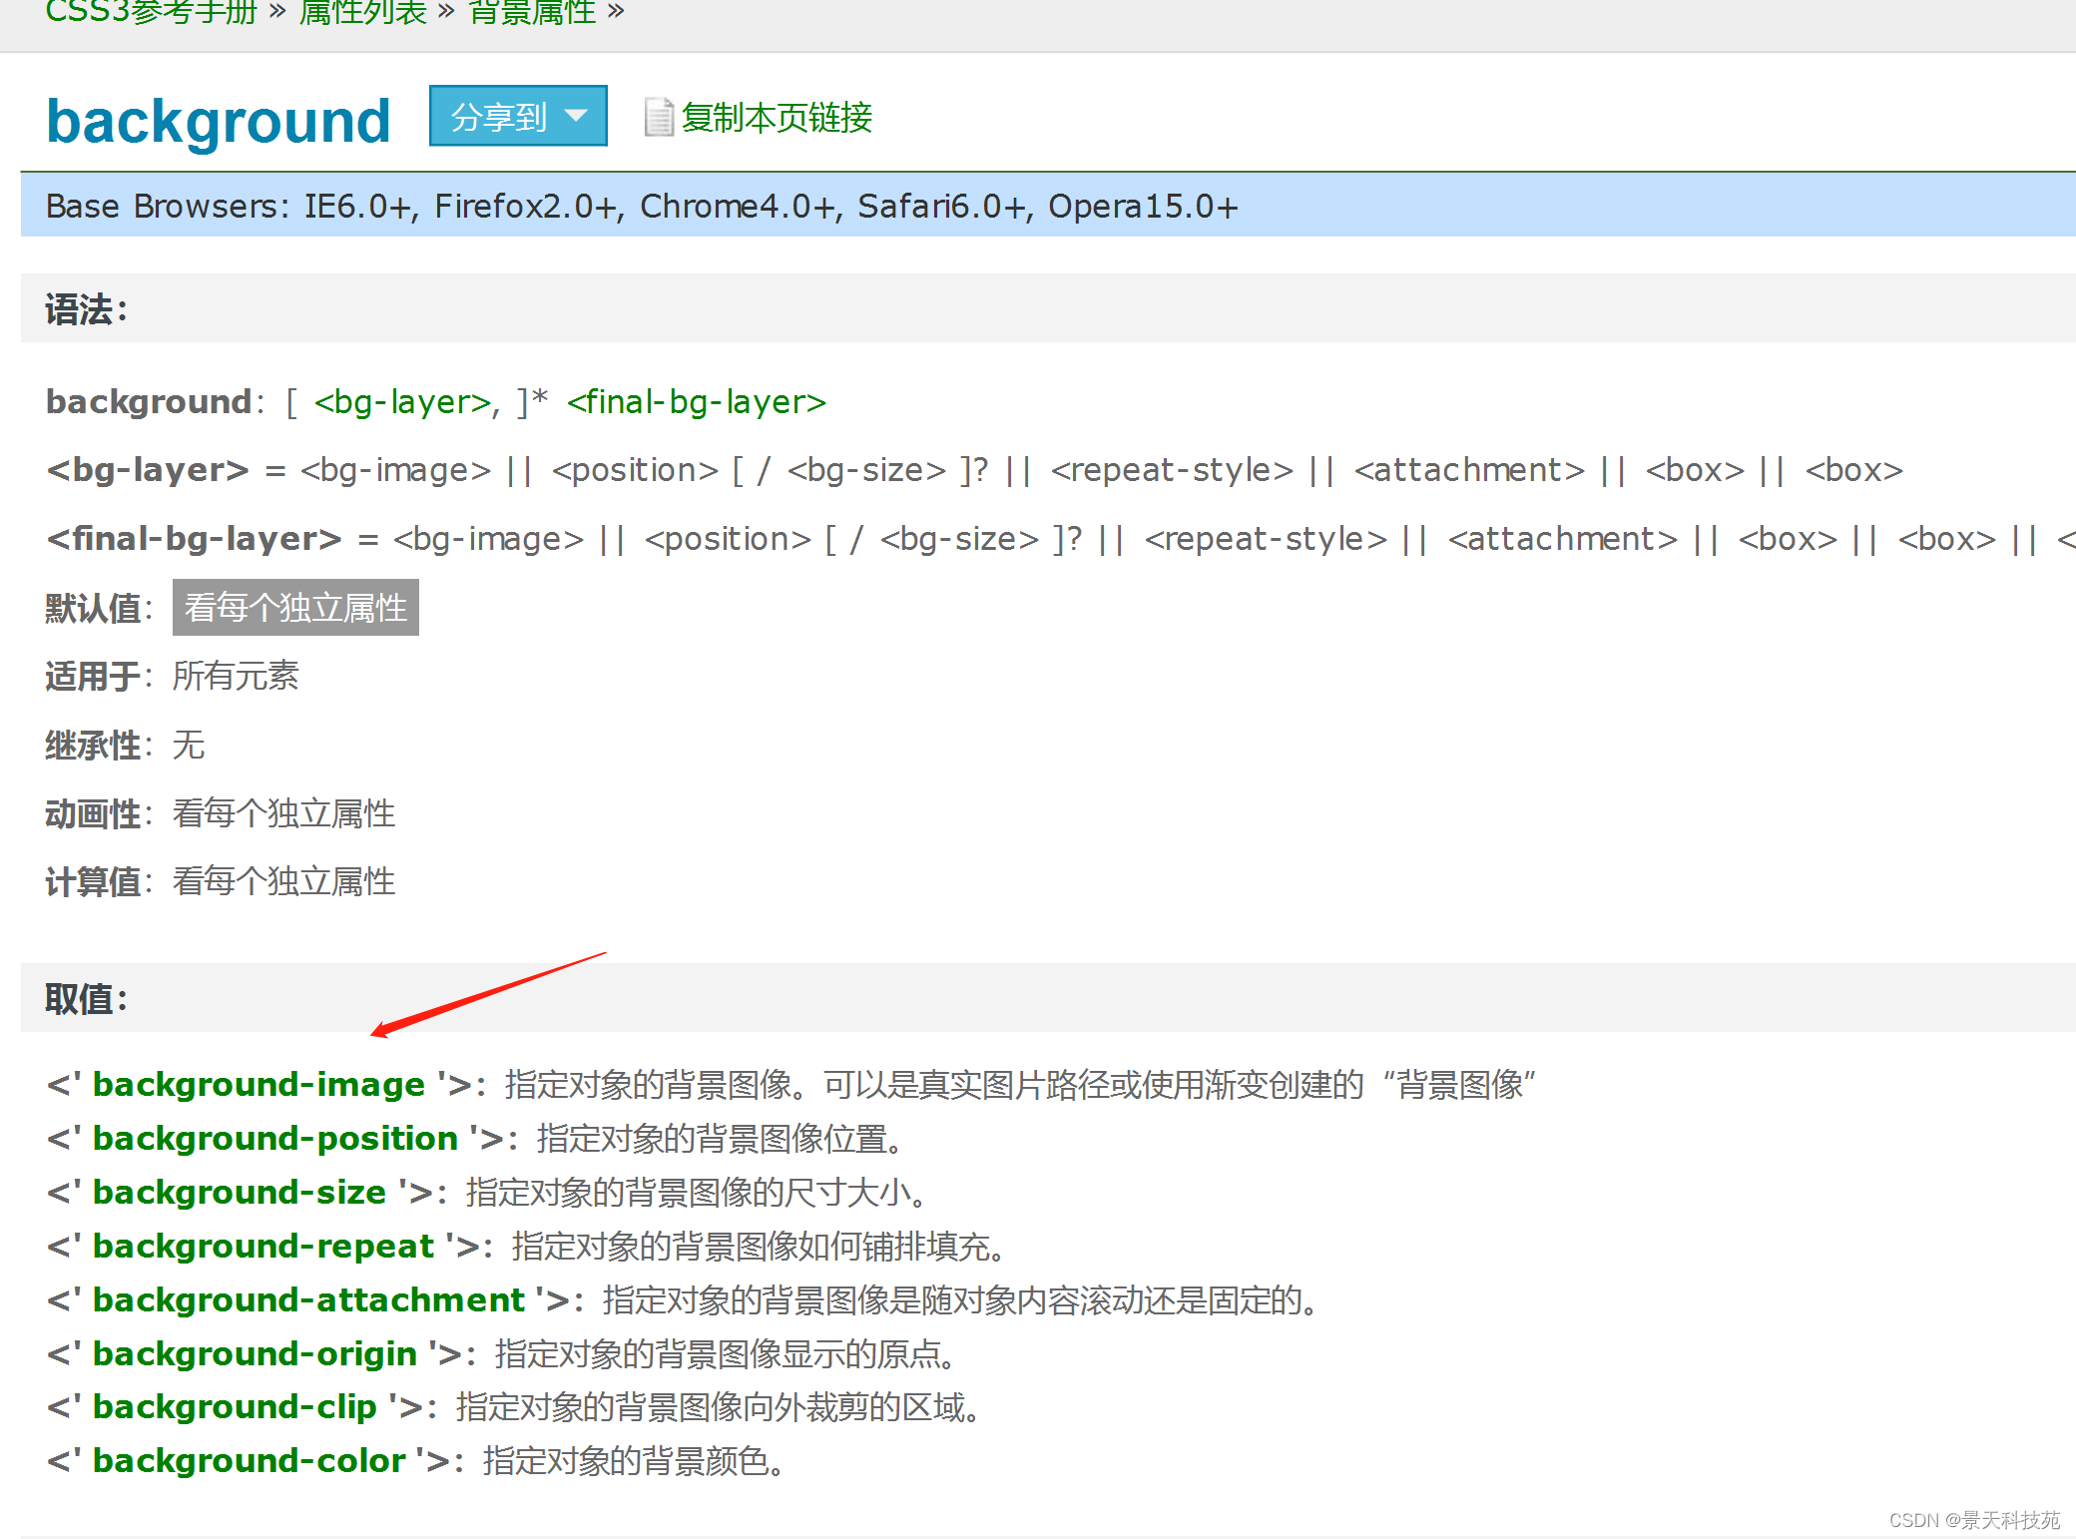Click the <final-bg-layer> syntax link
This screenshot has width=2076, height=1539.
[x=696, y=402]
